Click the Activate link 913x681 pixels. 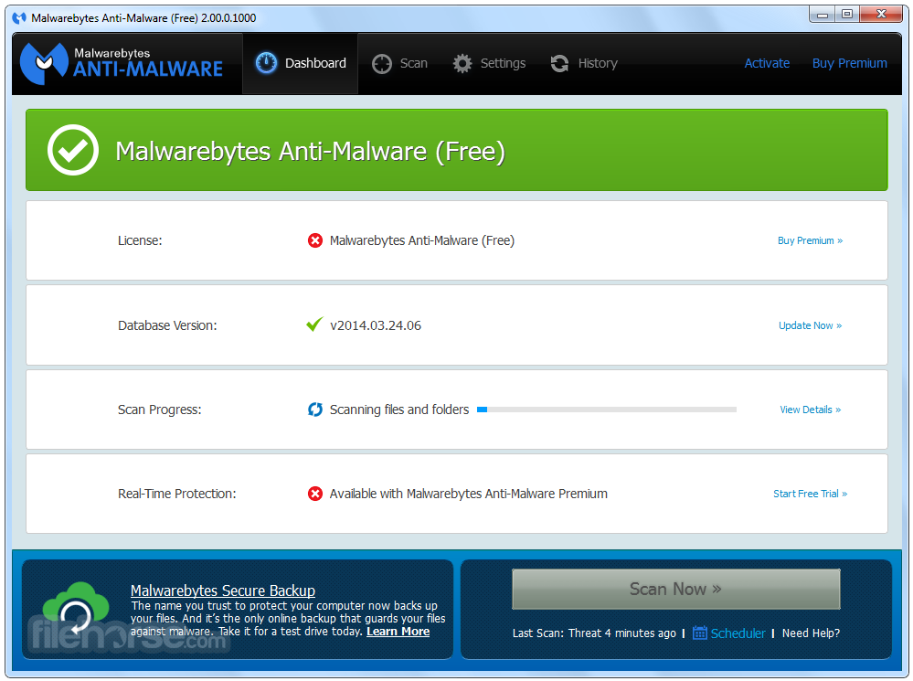click(x=767, y=63)
